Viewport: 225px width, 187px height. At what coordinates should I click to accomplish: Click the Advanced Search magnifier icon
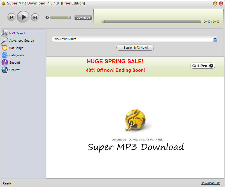coord(5,40)
